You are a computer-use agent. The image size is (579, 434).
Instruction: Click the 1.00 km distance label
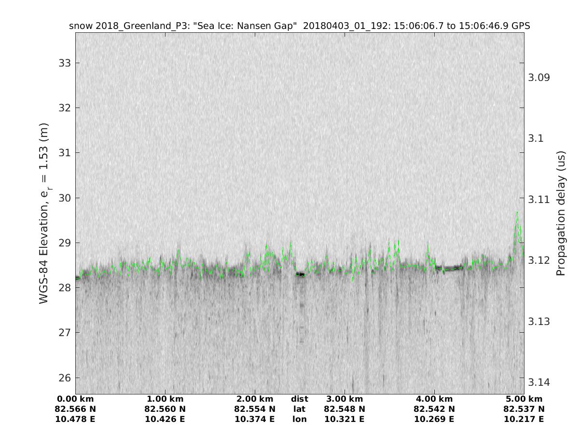tap(165, 399)
